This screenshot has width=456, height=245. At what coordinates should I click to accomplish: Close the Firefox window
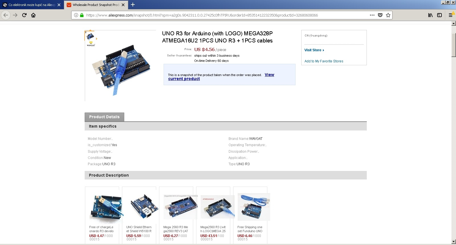(x=453, y=2)
